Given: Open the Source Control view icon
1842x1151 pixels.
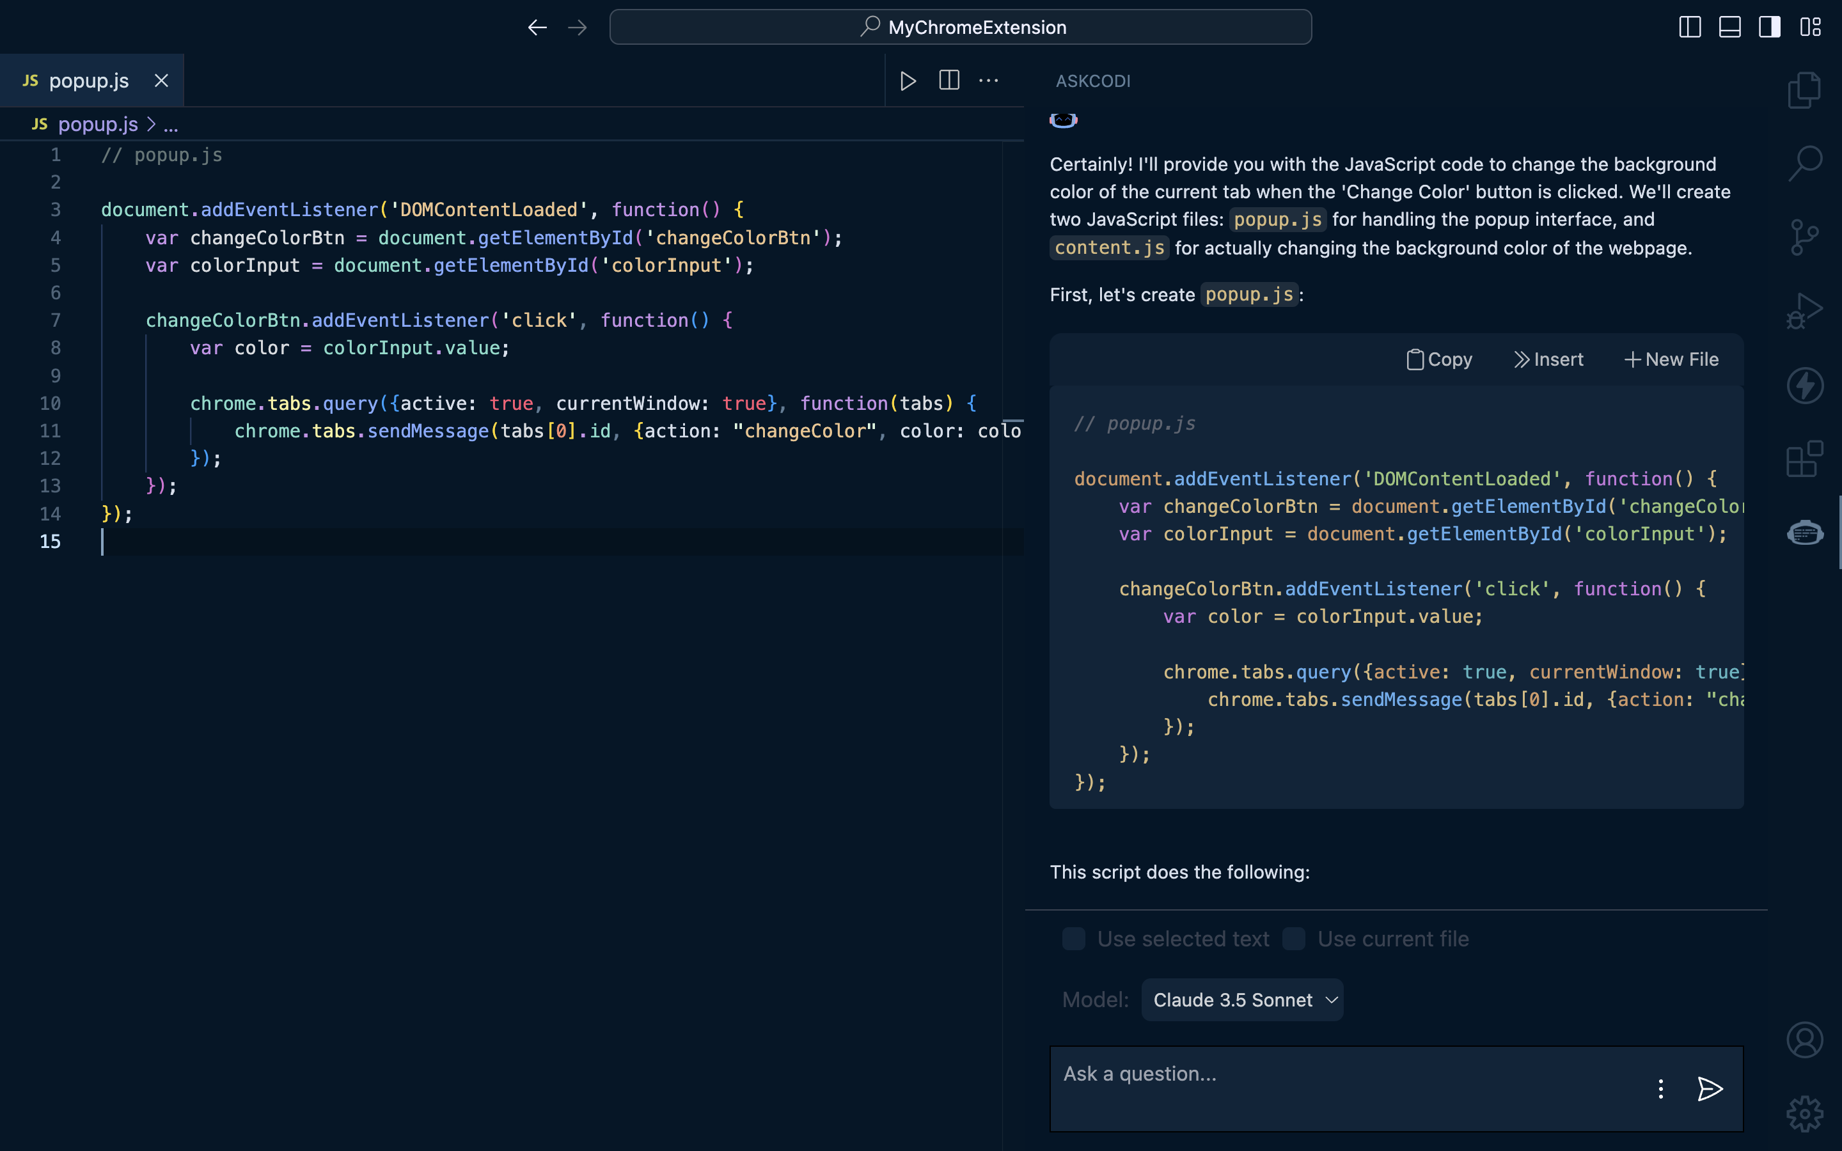Looking at the screenshot, I should pyautogui.click(x=1805, y=237).
